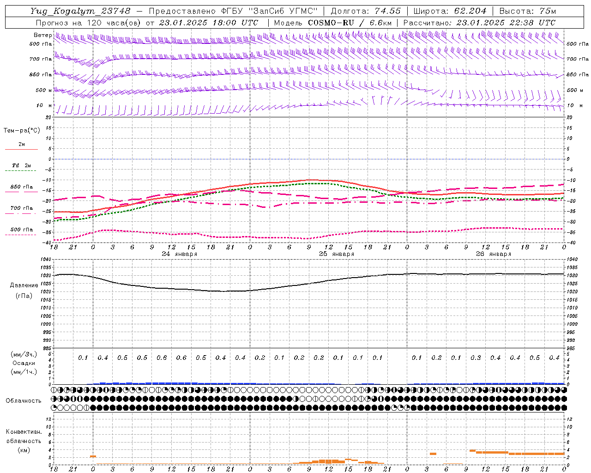The width and height of the screenshot is (591, 473).
Task: Click the forecast start time 23.01.2025 18:00 UTC
Action: click(208, 23)
